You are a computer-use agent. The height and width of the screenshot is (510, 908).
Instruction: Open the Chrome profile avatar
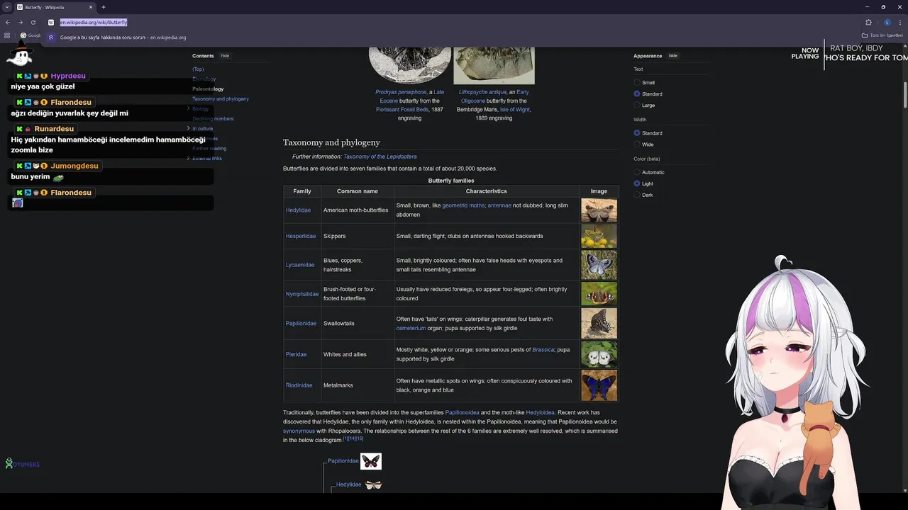click(x=887, y=23)
